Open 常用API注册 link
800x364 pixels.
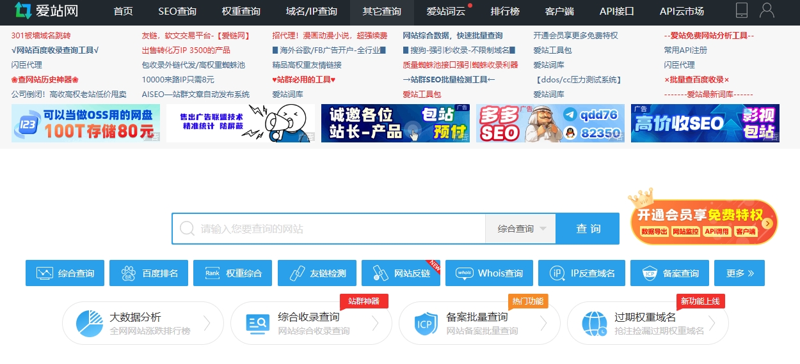685,50
